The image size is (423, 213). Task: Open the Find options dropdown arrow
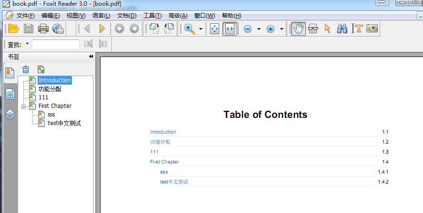(27, 44)
